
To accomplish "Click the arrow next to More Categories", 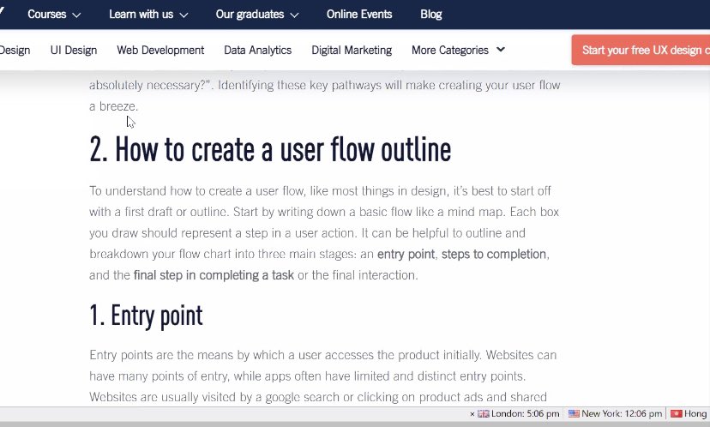I will [501, 50].
